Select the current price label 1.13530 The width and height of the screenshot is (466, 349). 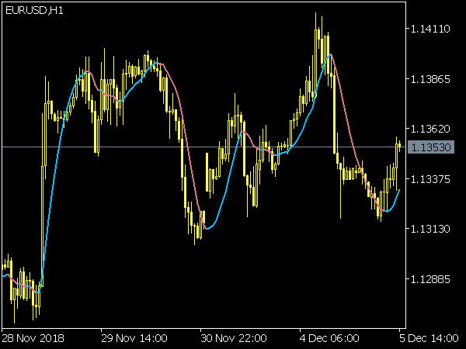pos(431,147)
